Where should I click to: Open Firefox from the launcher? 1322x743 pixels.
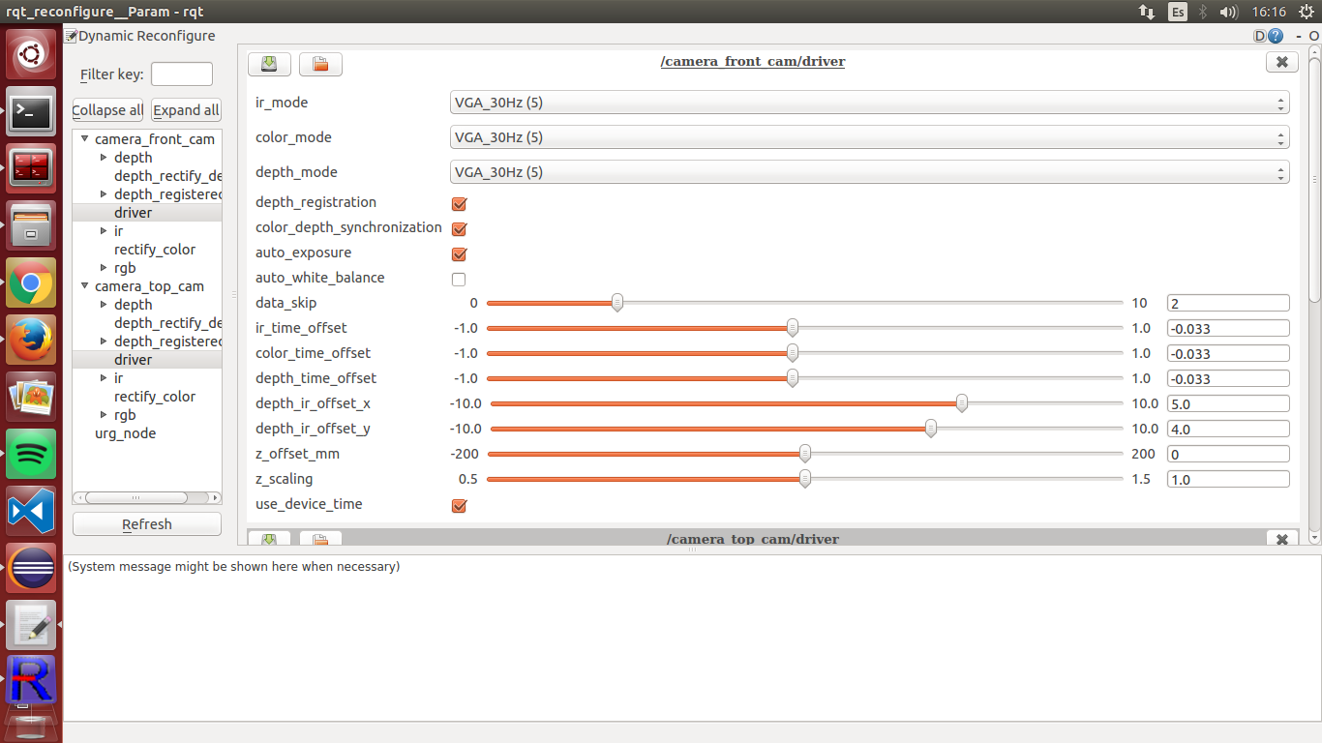point(31,340)
